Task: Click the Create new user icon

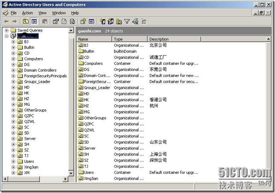Action: [102, 21]
